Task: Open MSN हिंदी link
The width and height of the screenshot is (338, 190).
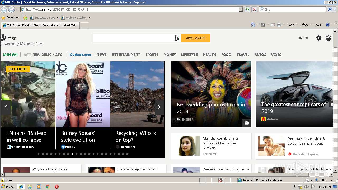Action: [x=11, y=55]
